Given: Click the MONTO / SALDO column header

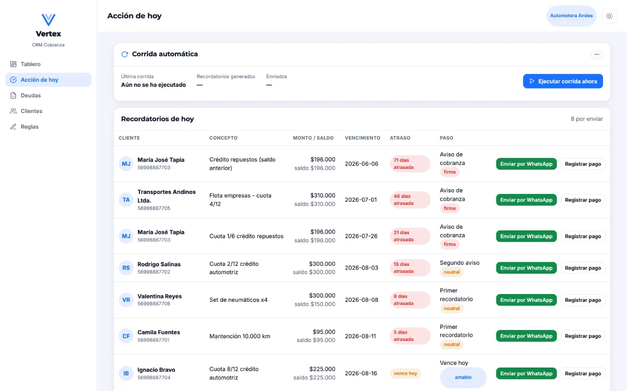Looking at the screenshot, I should click(313, 138).
